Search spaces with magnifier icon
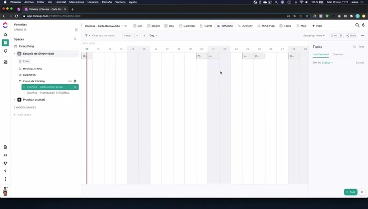 tap(75, 39)
